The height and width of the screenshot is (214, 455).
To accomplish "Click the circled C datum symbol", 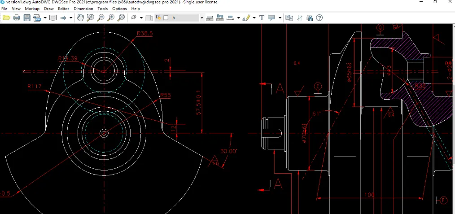I will [318, 87].
